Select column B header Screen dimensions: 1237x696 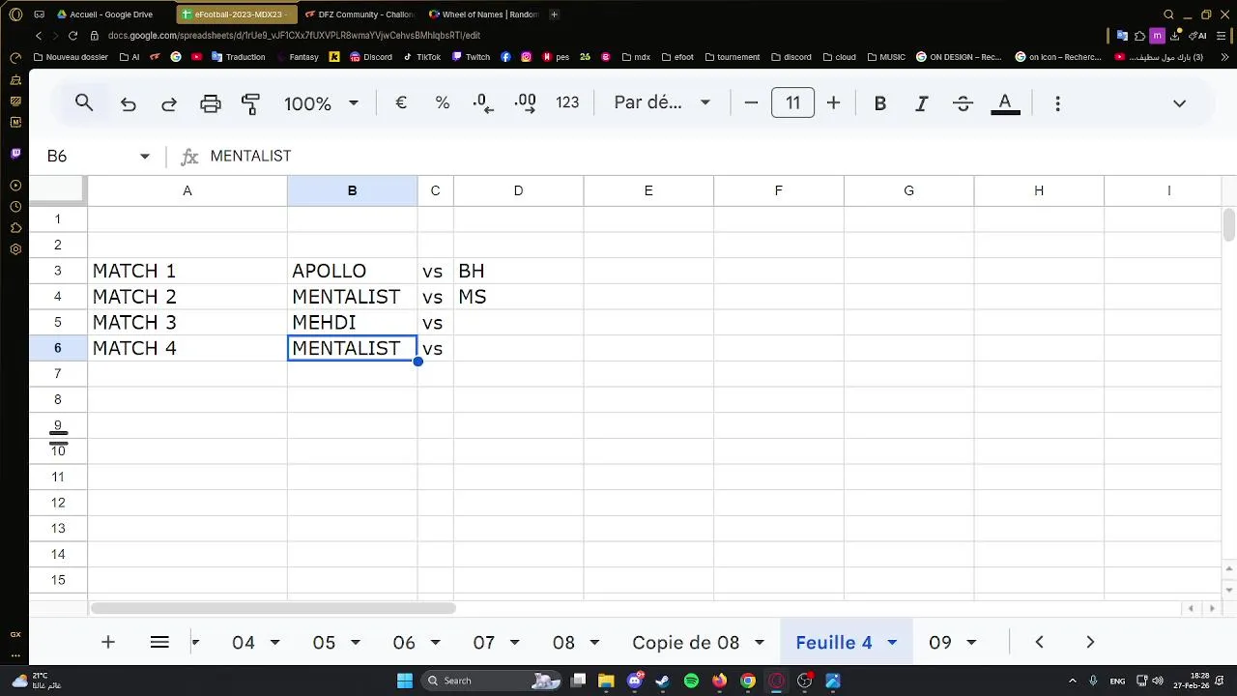pyautogui.click(x=352, y=191)
